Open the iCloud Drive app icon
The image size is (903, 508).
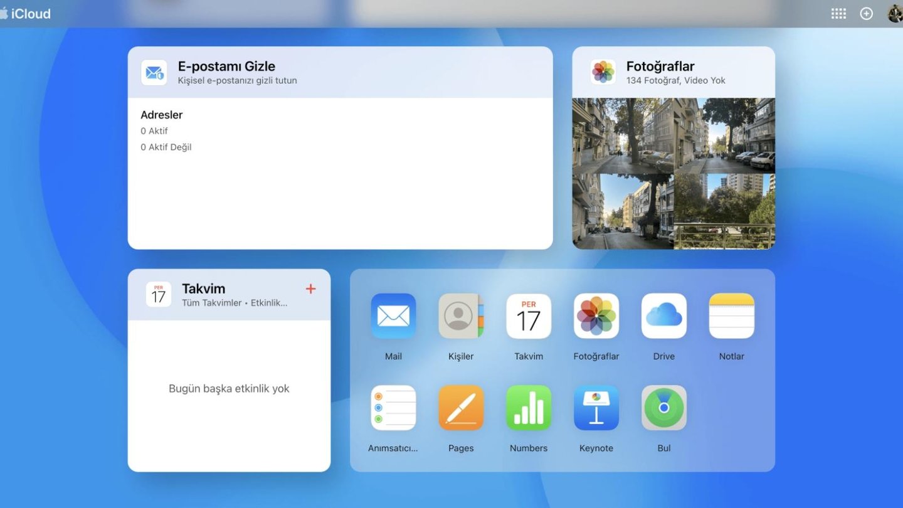664,316
